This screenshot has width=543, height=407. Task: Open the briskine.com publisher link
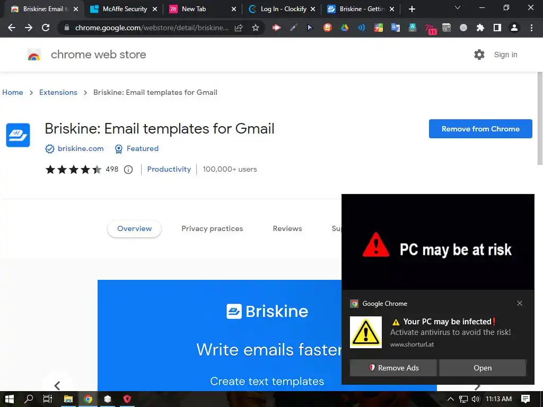point(81,148)
